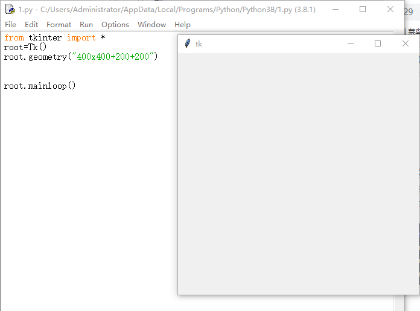Open the Window menu
The height and width of the screenshot is (311, 420).
pos(151,25)
